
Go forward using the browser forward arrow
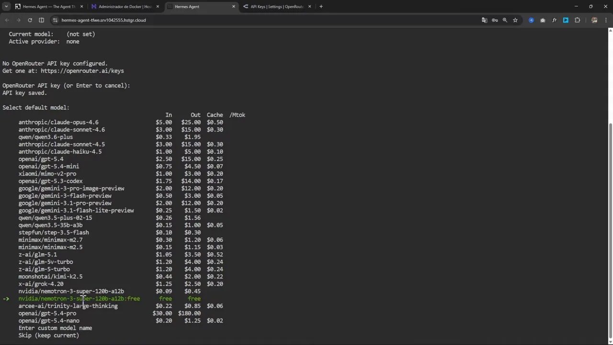pyautogui.click(x=18, y=20)
